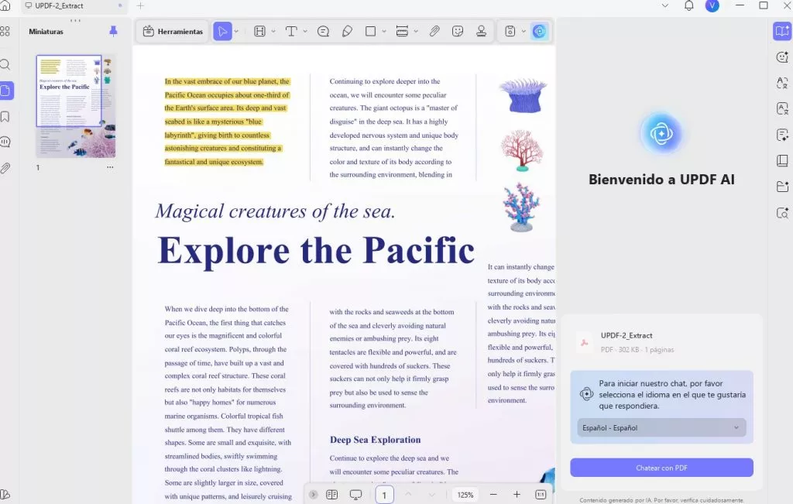Choose the highlight text markup tool

click(259, 31)
